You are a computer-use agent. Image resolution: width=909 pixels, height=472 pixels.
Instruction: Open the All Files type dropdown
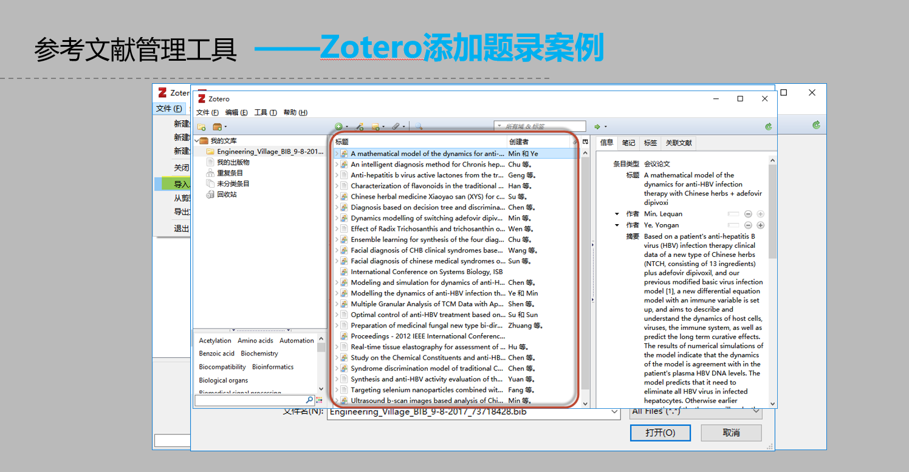(x=756, y=411)
